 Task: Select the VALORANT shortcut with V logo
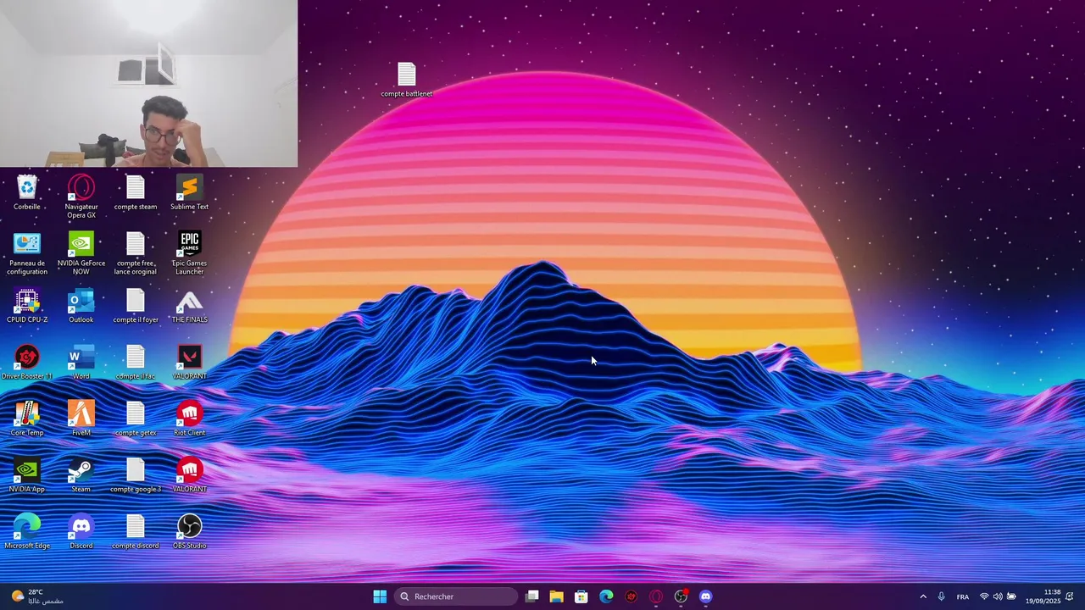tap(189, 363)
